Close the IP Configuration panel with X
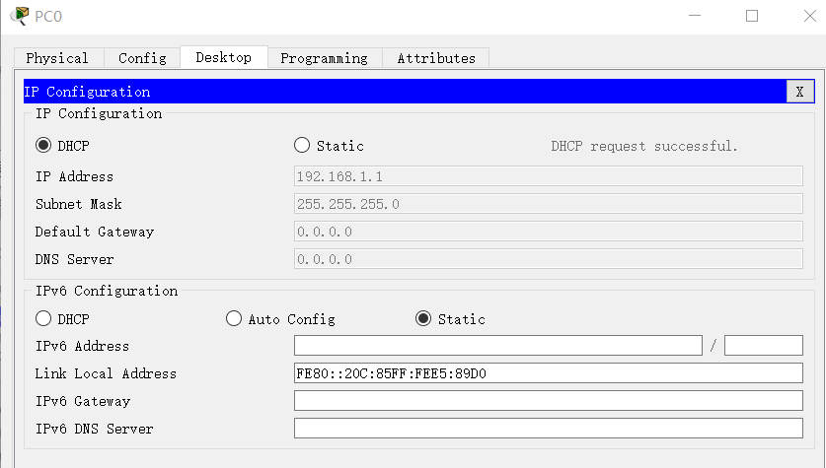Image resolution: width=826 pixels, height=468 pixels. (800, 92)
